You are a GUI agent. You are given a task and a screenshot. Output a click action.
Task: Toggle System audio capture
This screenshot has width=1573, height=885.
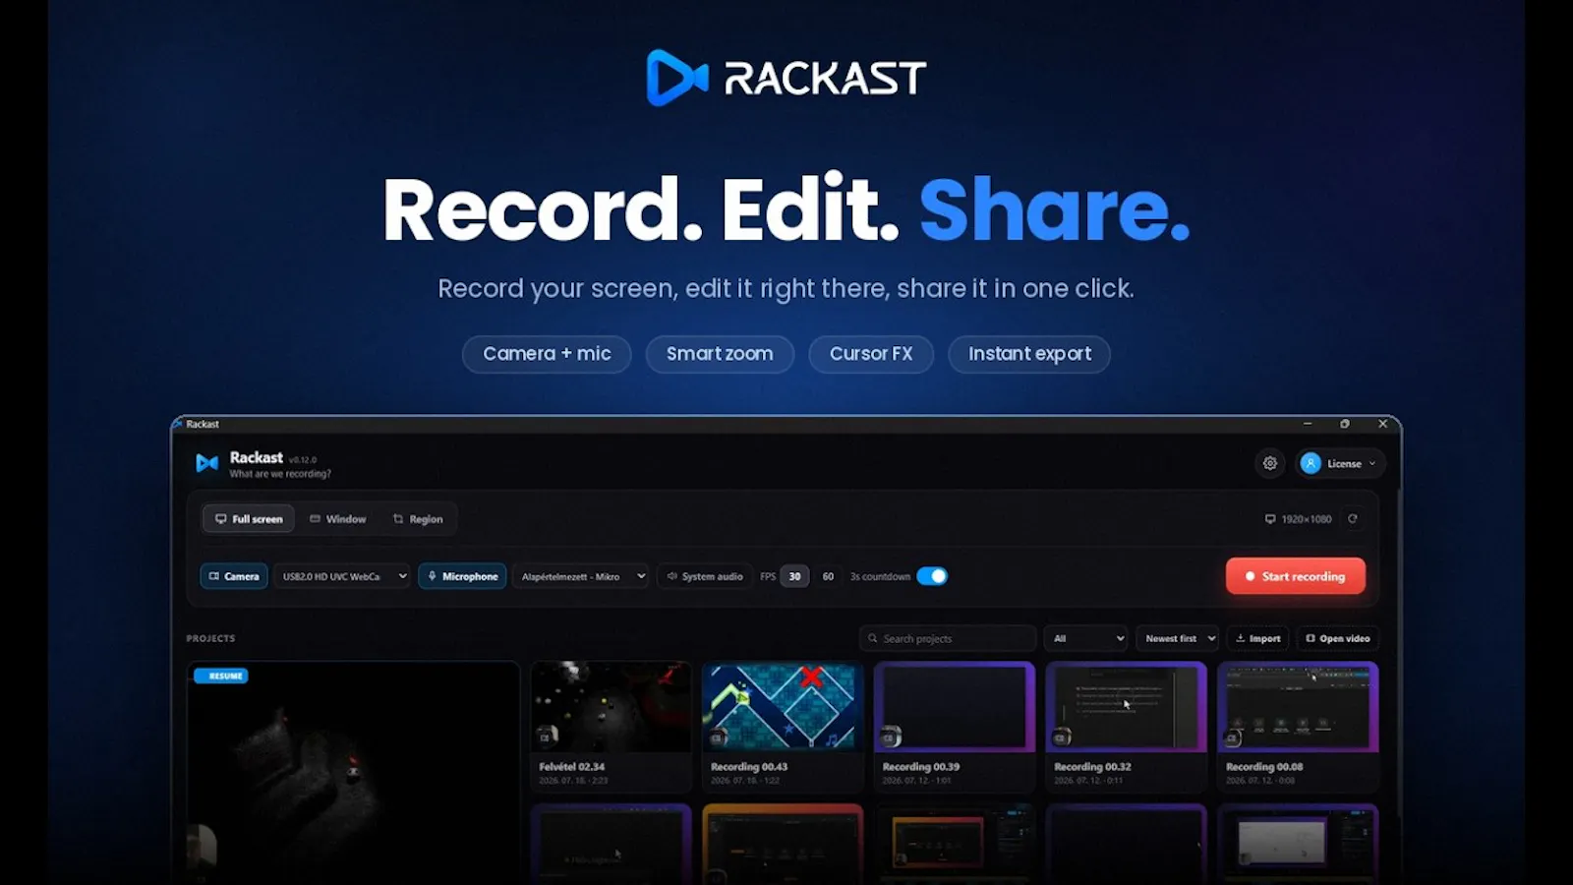[x=705, y=576]
